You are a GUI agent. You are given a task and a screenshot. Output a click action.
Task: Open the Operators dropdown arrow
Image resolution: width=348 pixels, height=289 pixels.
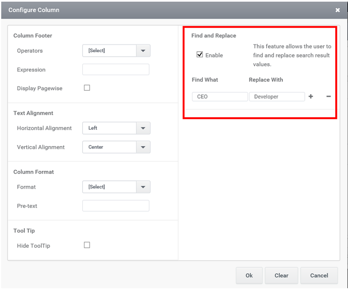pyautogui.click(x=143, y=51)
